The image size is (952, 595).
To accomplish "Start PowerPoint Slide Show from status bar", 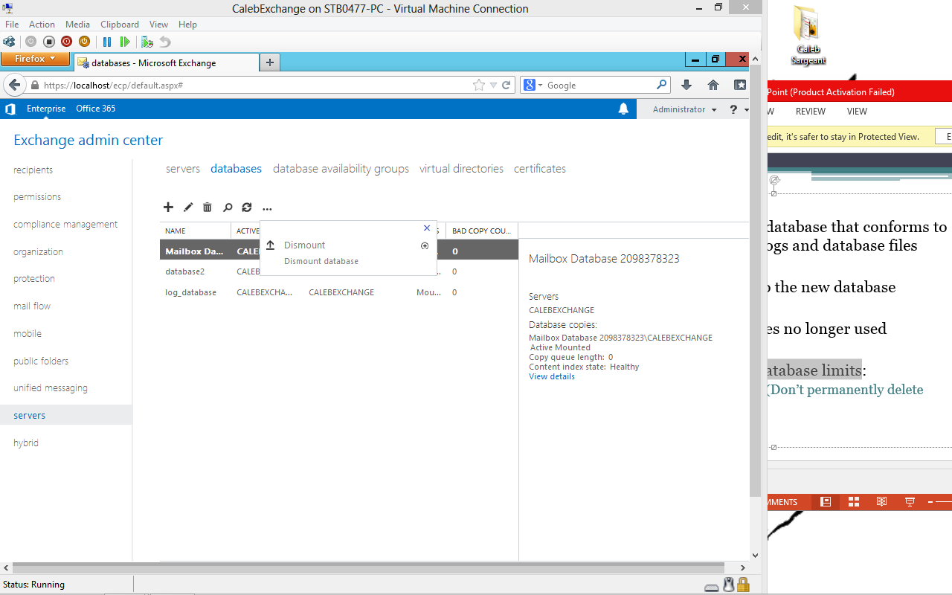I will tap(910, 502).
